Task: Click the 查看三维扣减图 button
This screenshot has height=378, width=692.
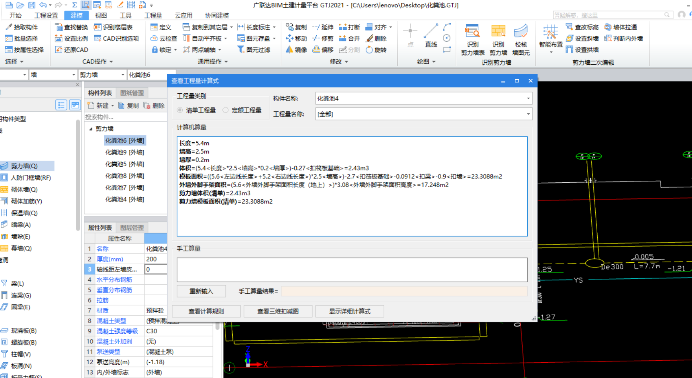Action: point(278,311)
